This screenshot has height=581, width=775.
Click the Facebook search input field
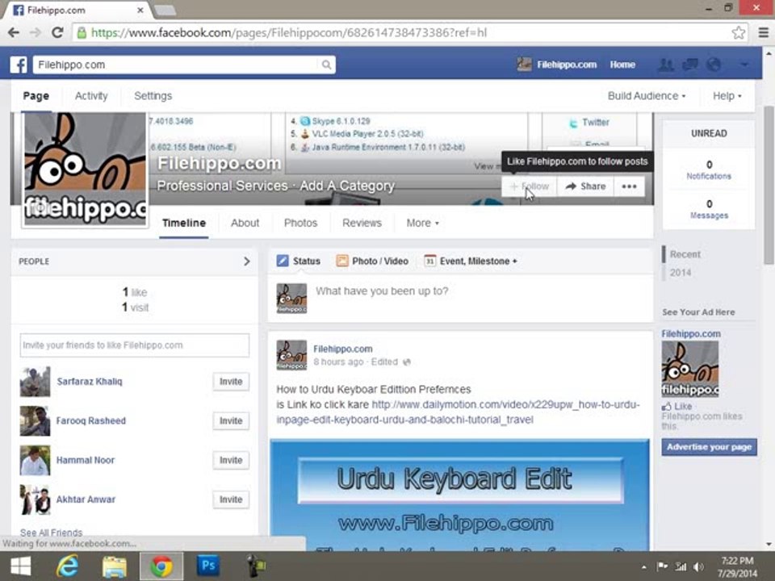(177, 65)
